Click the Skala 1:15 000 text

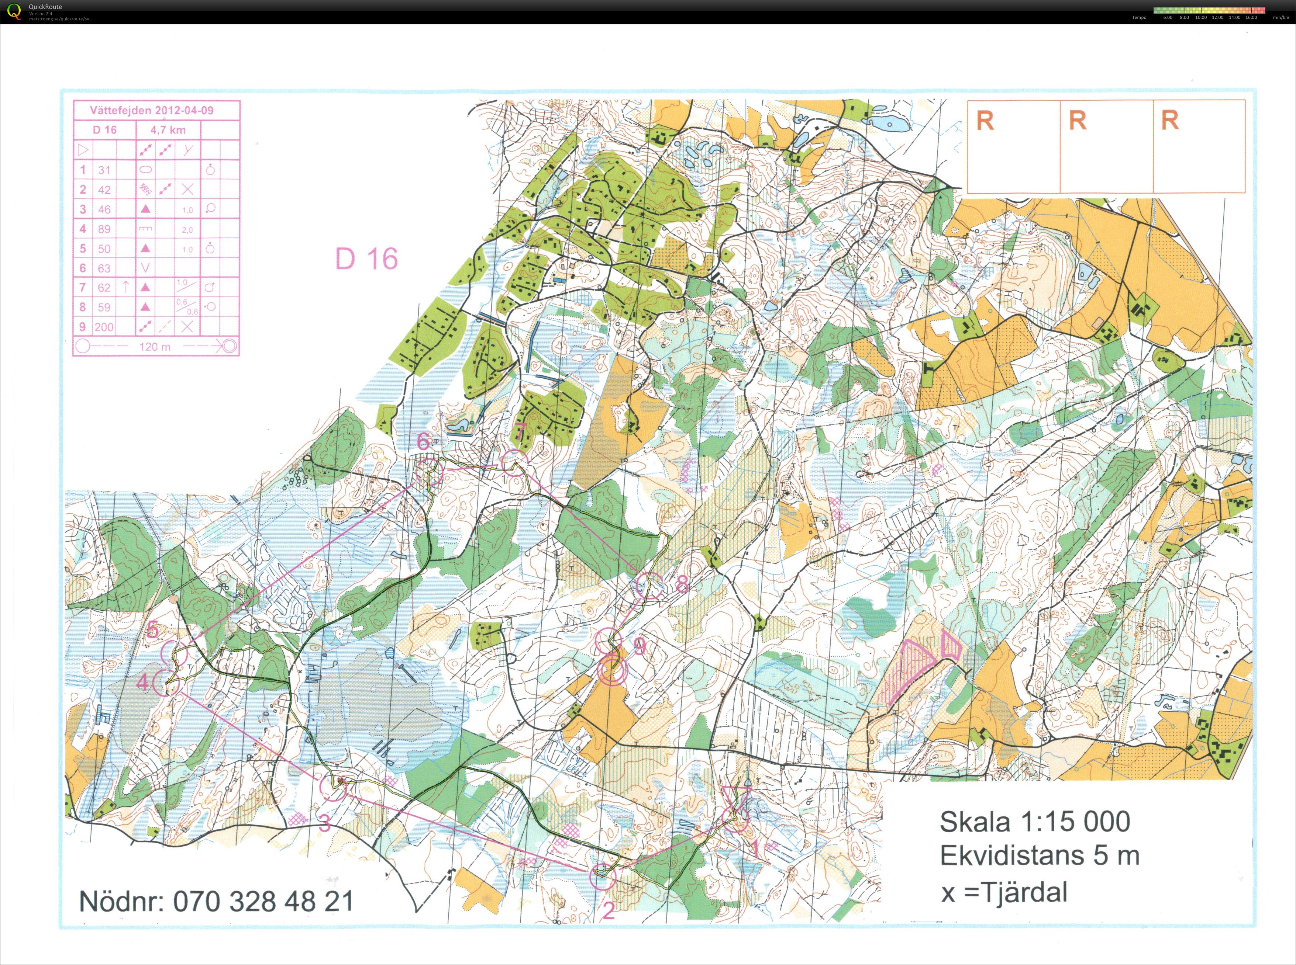(x=1035, y=822)
